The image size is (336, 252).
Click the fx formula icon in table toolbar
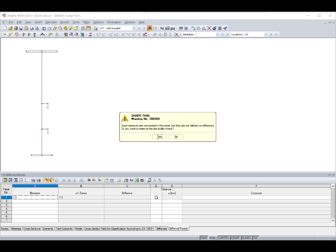coord(155,180)
